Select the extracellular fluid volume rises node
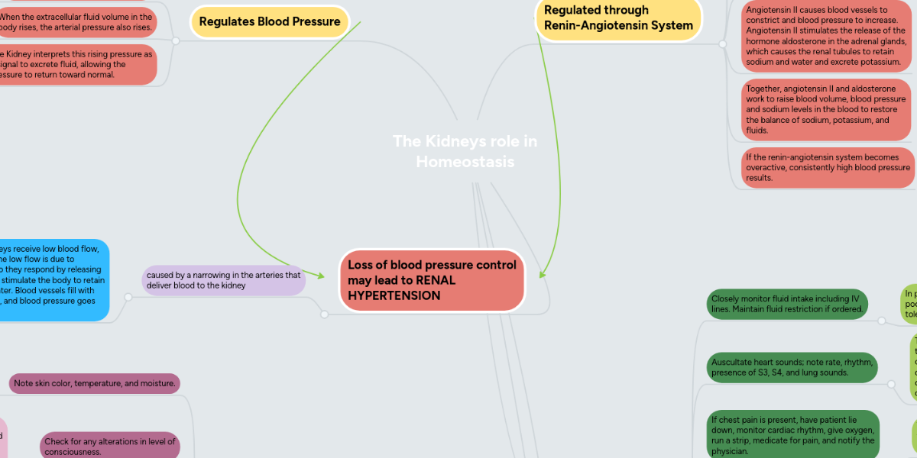Viewport: 917px width, 458px height. point(76,21)
